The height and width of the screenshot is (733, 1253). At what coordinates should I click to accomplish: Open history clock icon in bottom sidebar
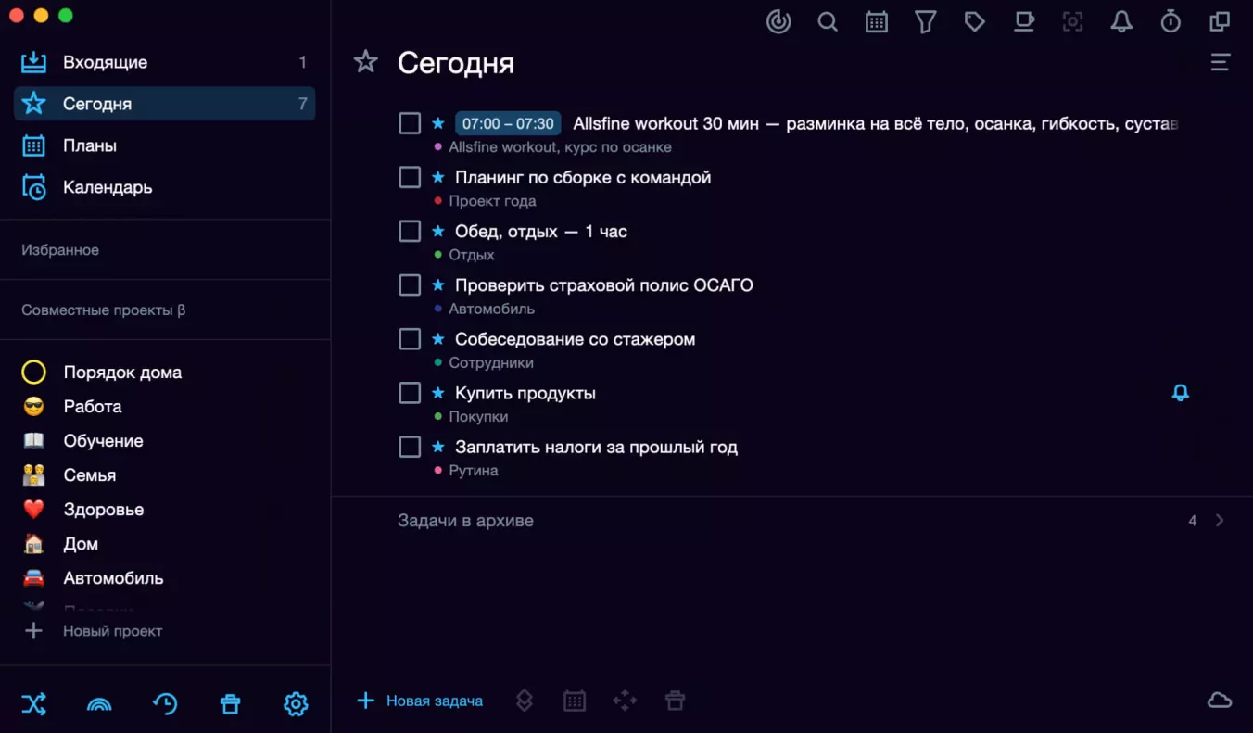click(165, 704)
